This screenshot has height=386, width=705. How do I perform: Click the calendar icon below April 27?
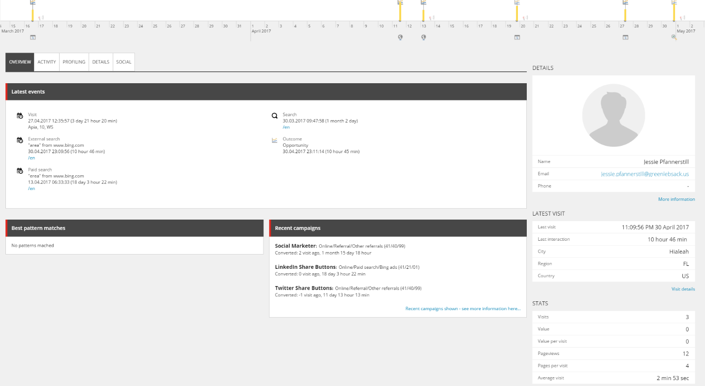tap(625, 37)
